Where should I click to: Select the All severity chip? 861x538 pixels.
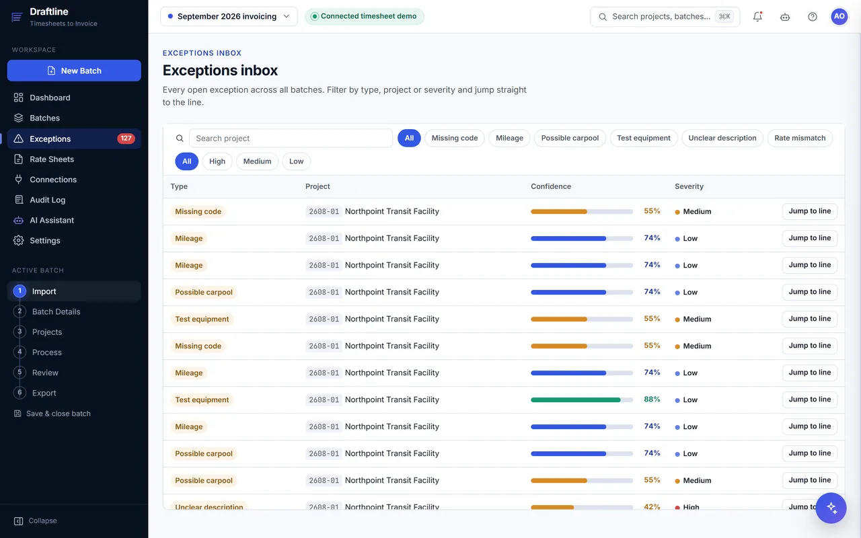click(187, 161)
